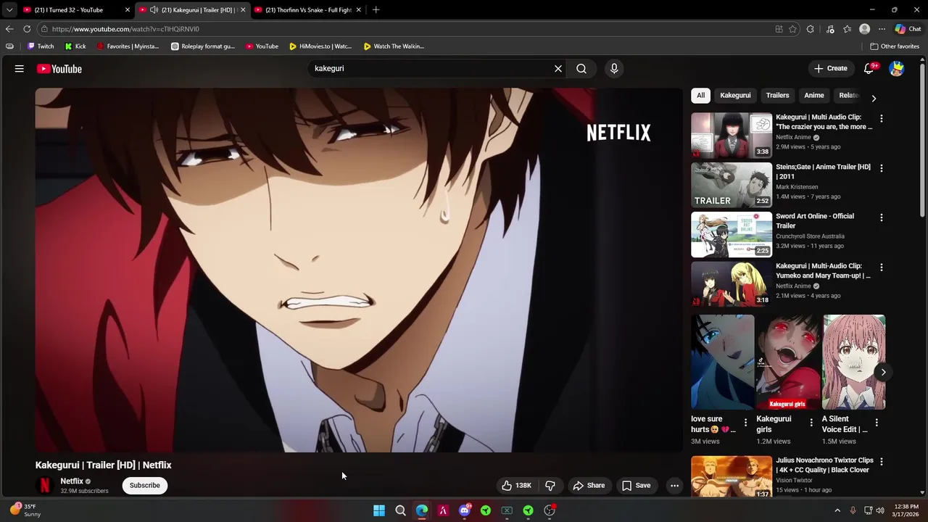This screenshot has width=928, height=522.
Task: Select the Anime filter chip
Action: 813,95
